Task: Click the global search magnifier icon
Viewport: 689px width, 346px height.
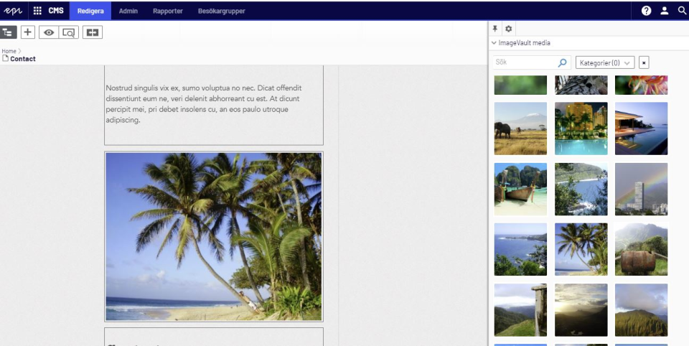Action: 682,11
